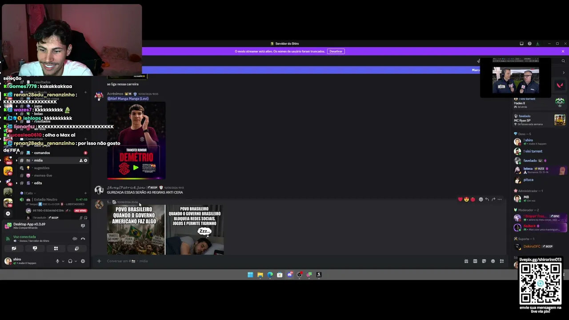Open the comandos text channel
Viewport: 569px width, 320px height.
[x=52, y=153]
